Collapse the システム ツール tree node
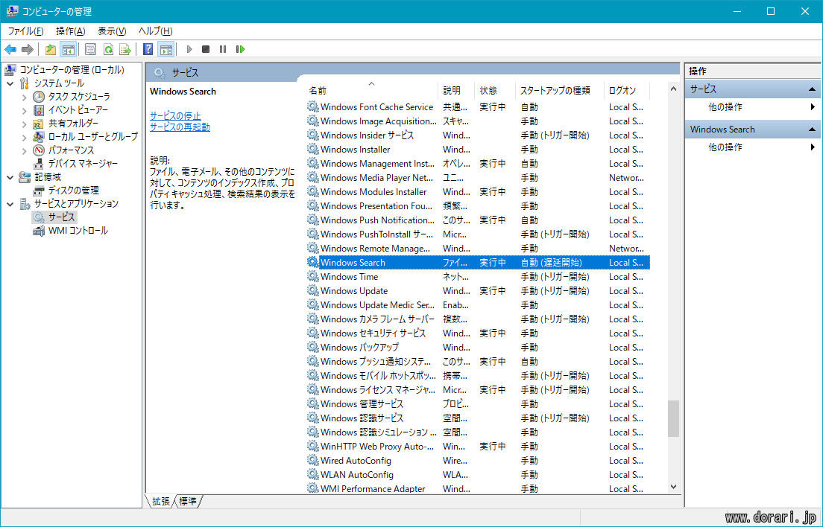This screenshot has width=823, height=527. 10,83
